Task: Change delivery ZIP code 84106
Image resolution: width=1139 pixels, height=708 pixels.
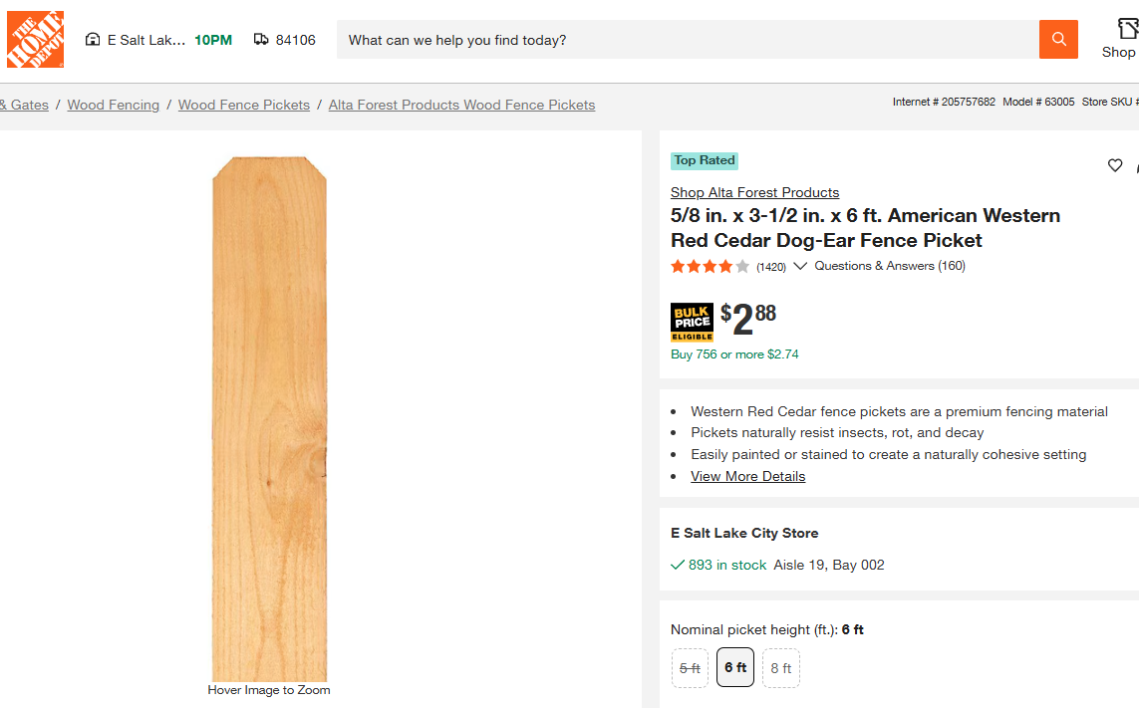Action: [296, 40]
